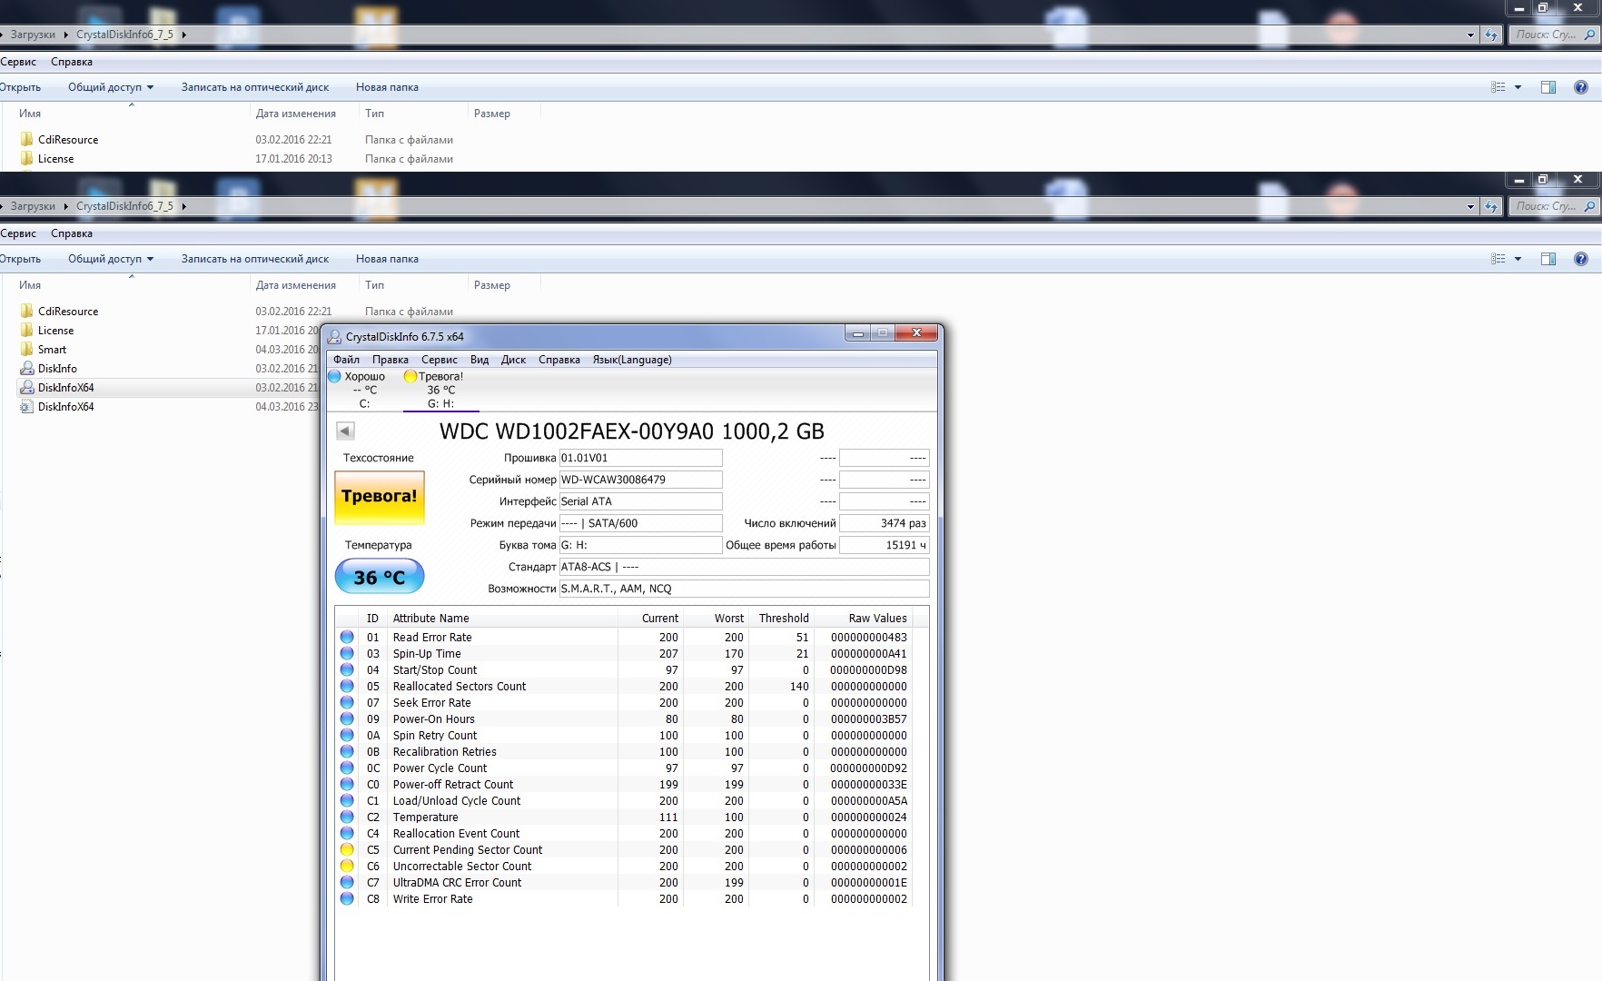Toggle the preview pane icon in the background Explorer window
The height and width of the screenshot is (981, 1602).
coord(1548,87)
